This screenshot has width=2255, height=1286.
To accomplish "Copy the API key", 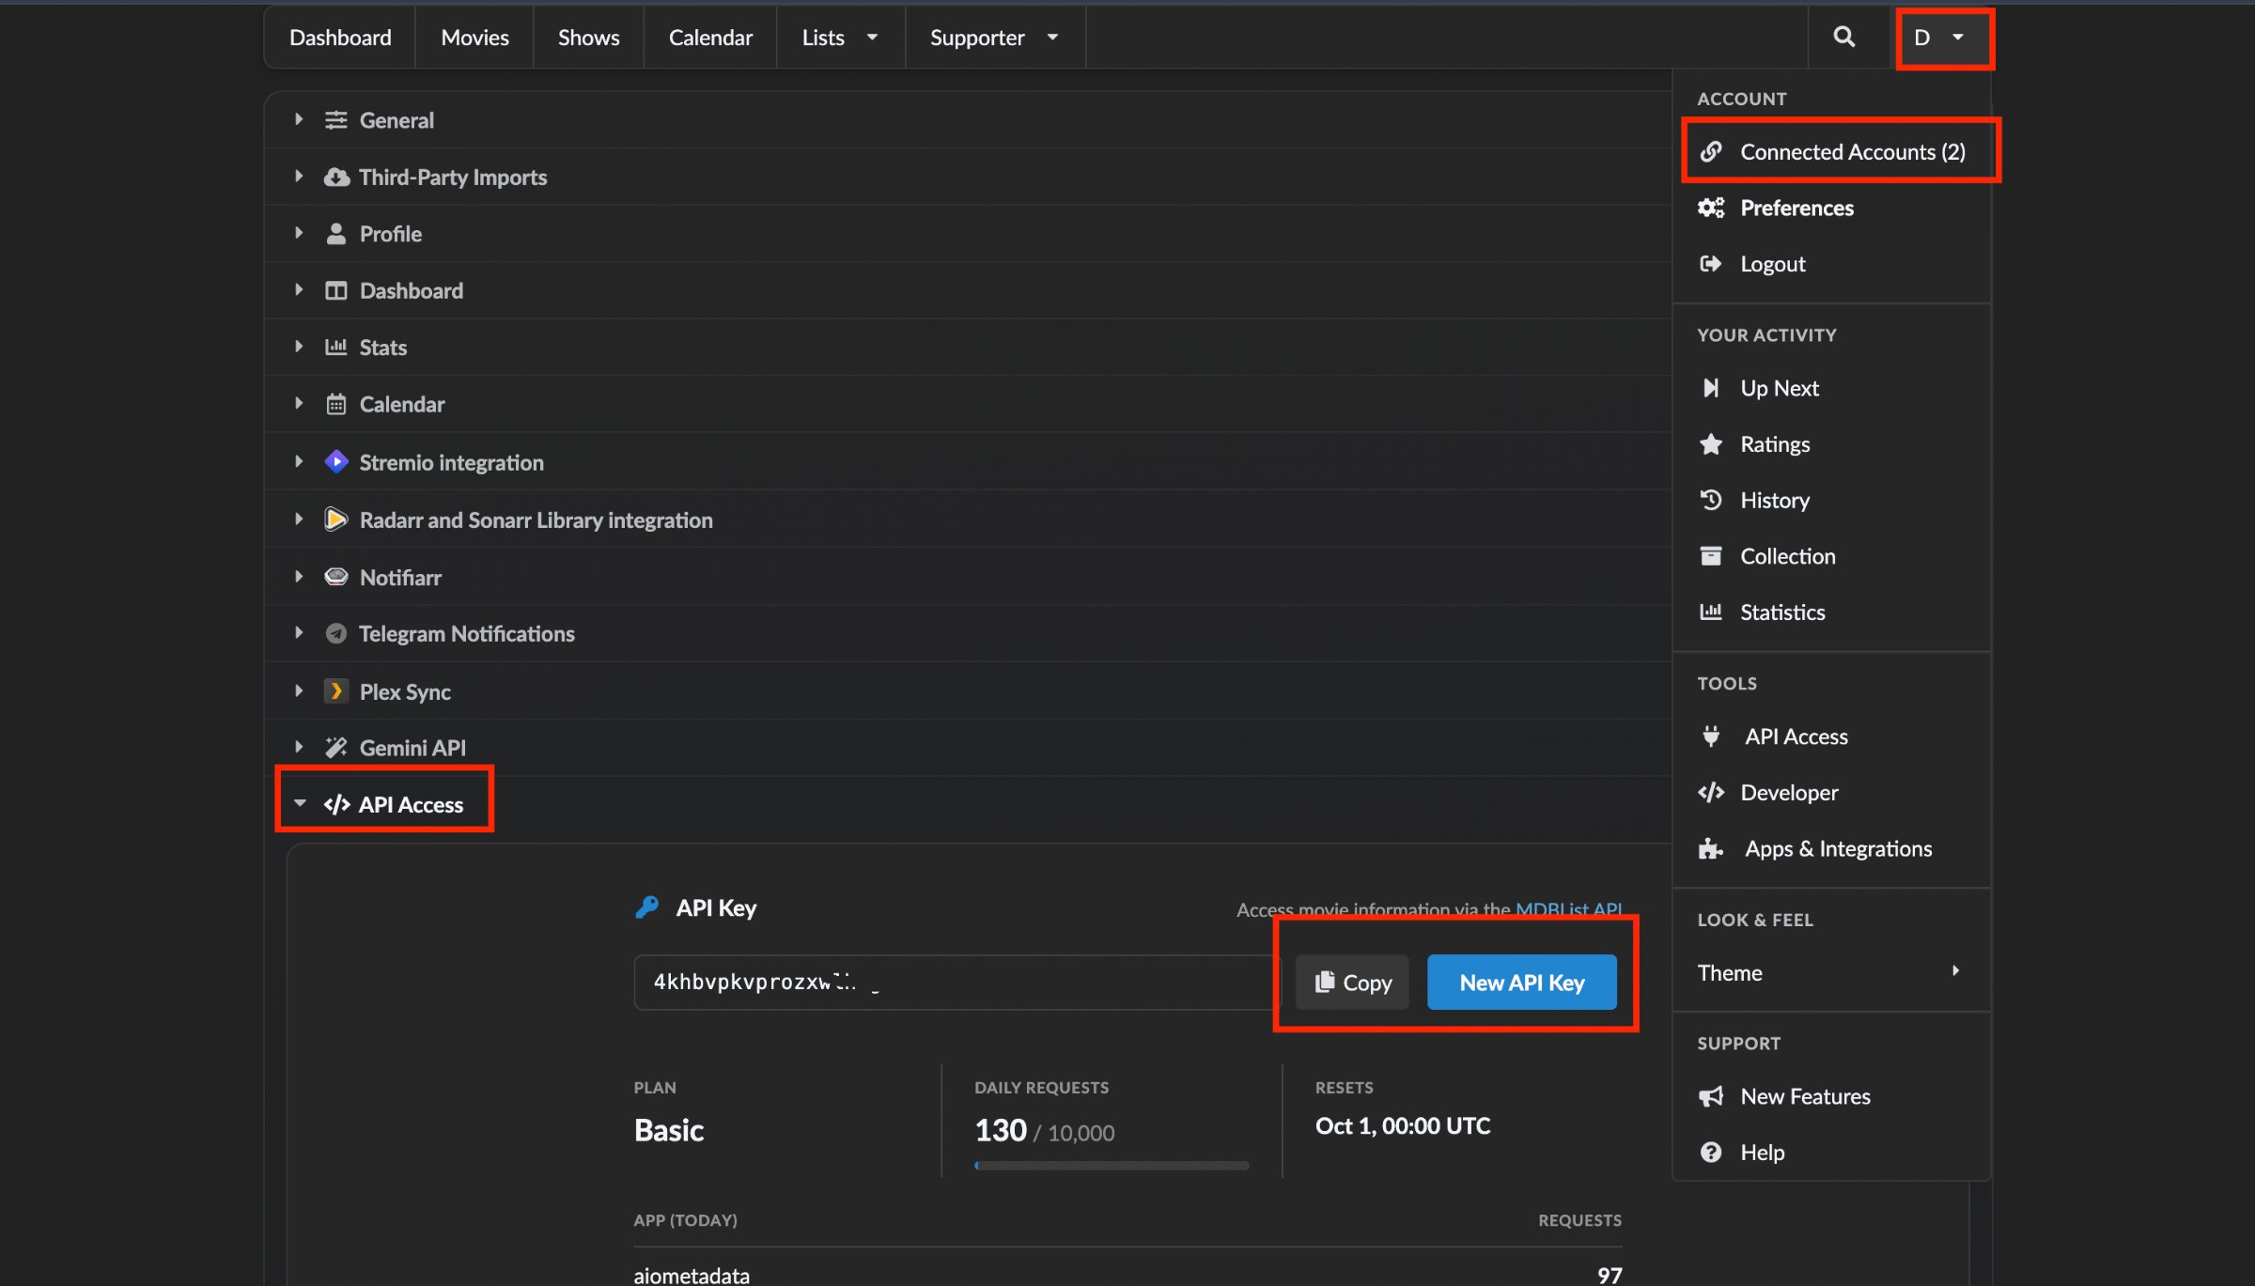I will click(x=1352, y=983).
